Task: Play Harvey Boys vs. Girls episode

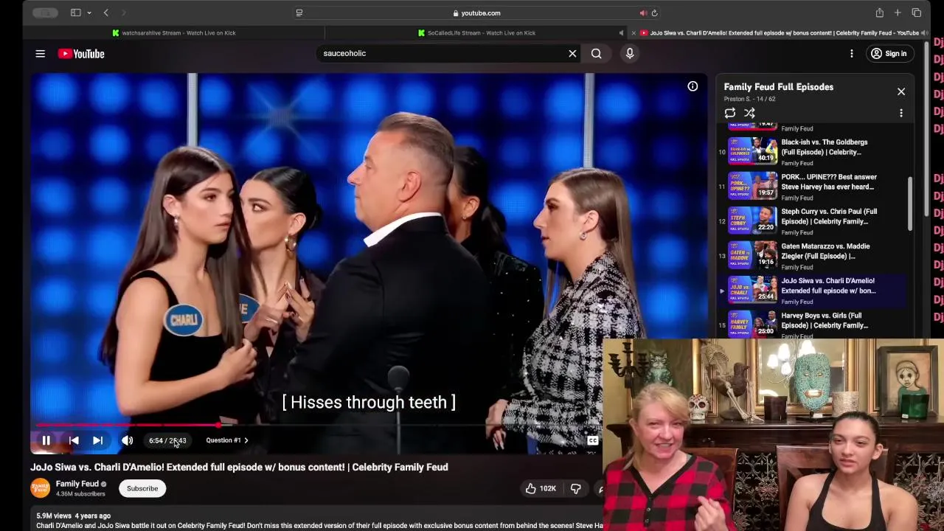Action: pyautogui.click(x=811, y=324)
